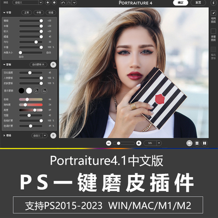This screenshot has height=218, width=218.
Task: Click the 50% zoom value field
Action: (x=150, y=143)
